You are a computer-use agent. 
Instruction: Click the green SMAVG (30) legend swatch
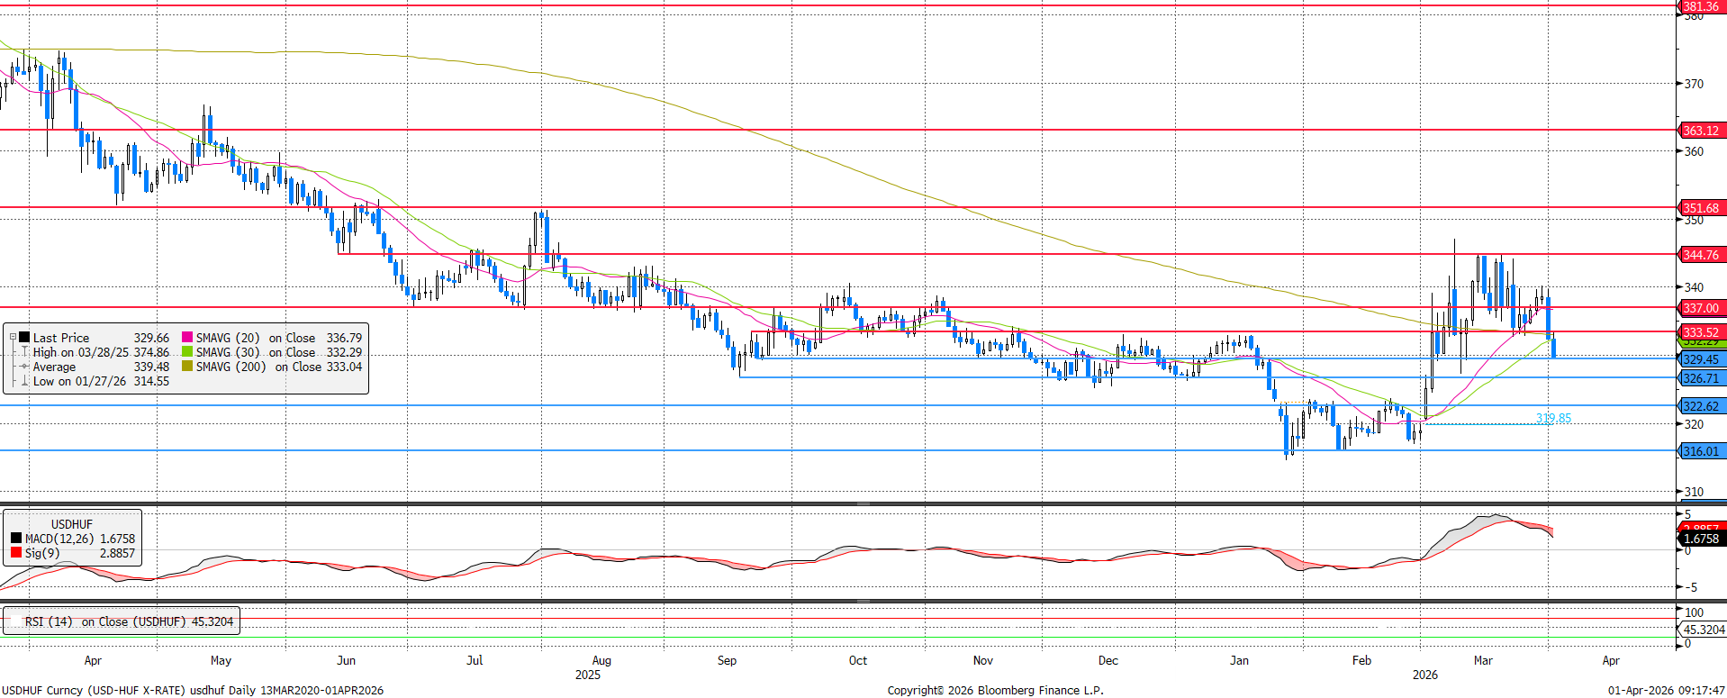click(x=187, y=352)
